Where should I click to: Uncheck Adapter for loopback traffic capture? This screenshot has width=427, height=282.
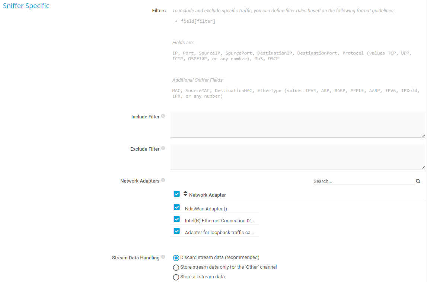(177, 231)
